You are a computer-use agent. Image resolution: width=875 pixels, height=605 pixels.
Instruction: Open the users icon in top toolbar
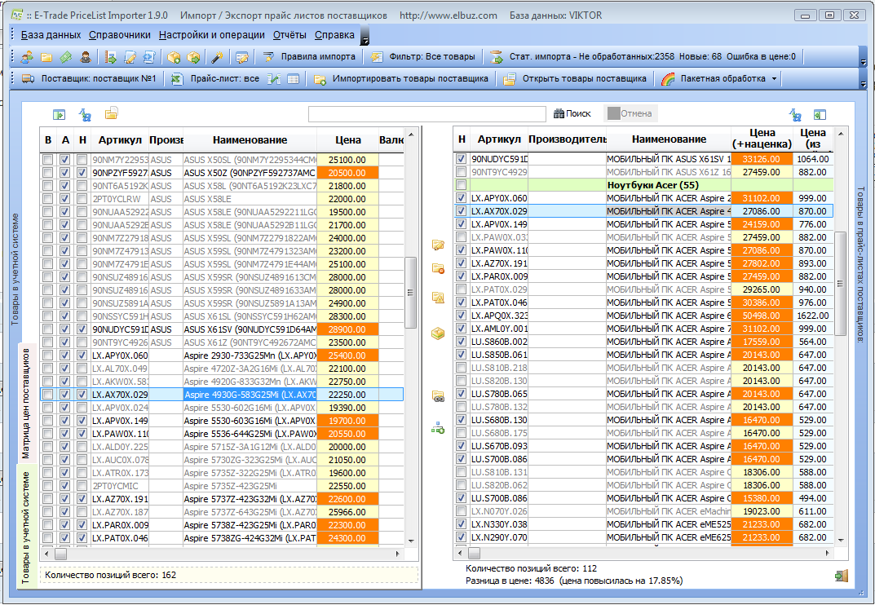pos(27,57)
